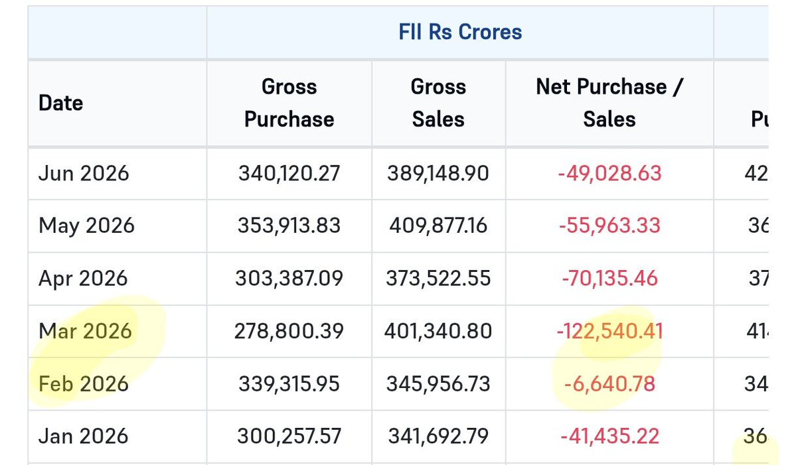Click net value -49,028.63 for June
796x465 pixels.
coord(609,173)
